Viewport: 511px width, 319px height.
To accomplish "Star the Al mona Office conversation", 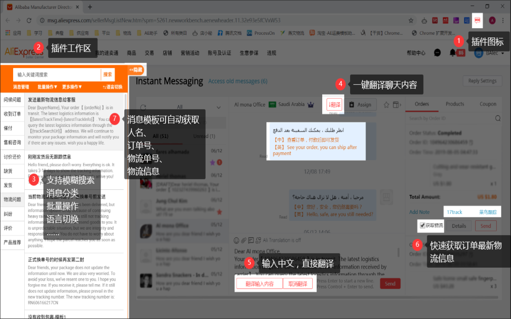I will click(x=386, y=104).
